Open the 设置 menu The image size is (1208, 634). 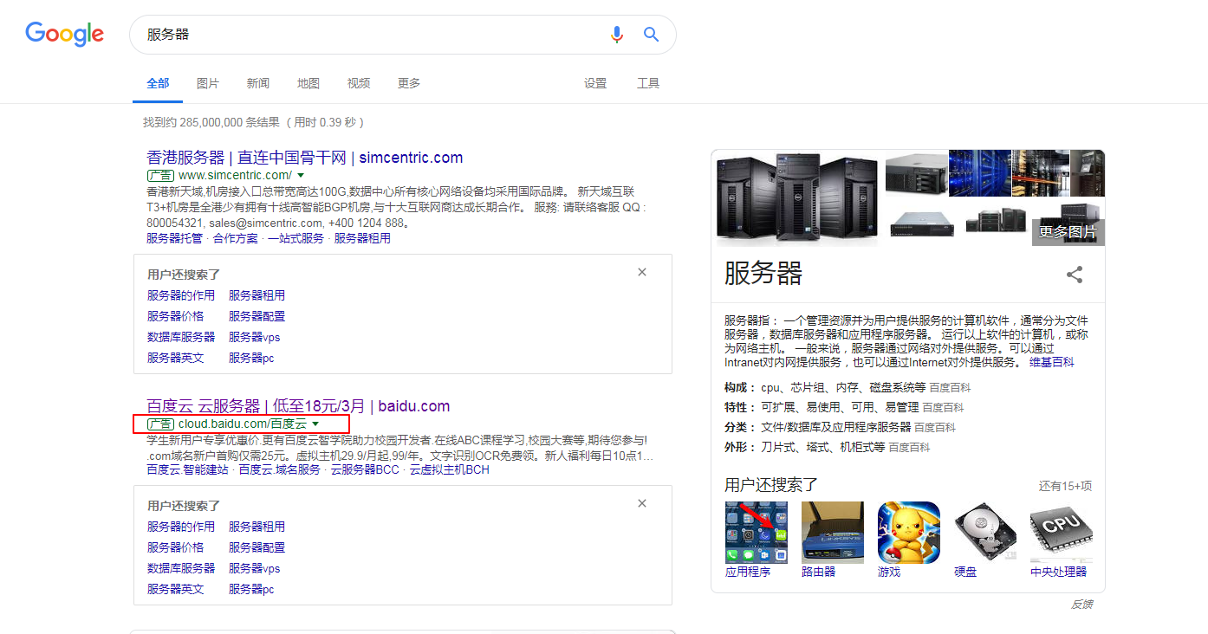595,83
